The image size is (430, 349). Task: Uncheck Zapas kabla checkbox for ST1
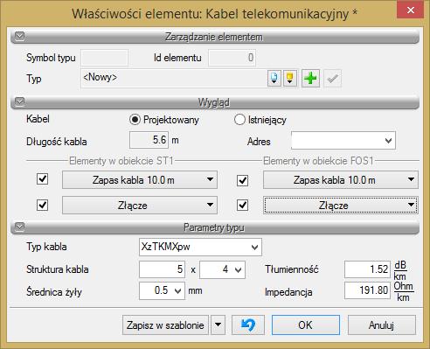pyautogui.click(x=43, y=178)
